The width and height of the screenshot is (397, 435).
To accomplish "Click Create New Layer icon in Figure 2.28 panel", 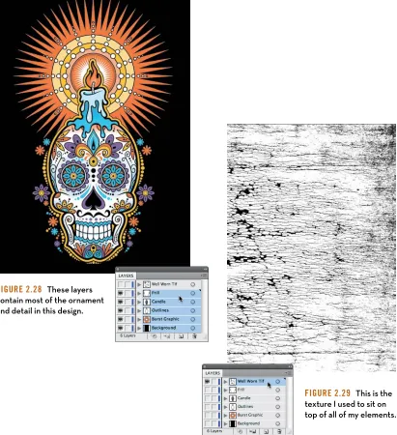I will [x=181, y=336].
